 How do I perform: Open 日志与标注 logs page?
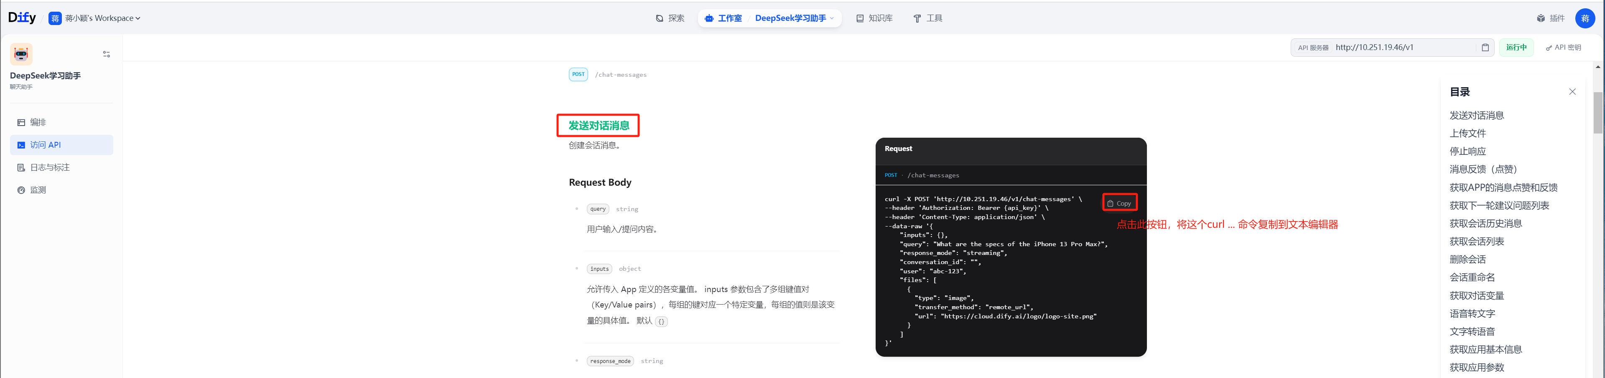62,167
